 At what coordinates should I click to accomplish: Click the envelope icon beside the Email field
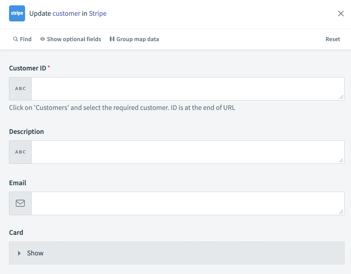(20, 203)
